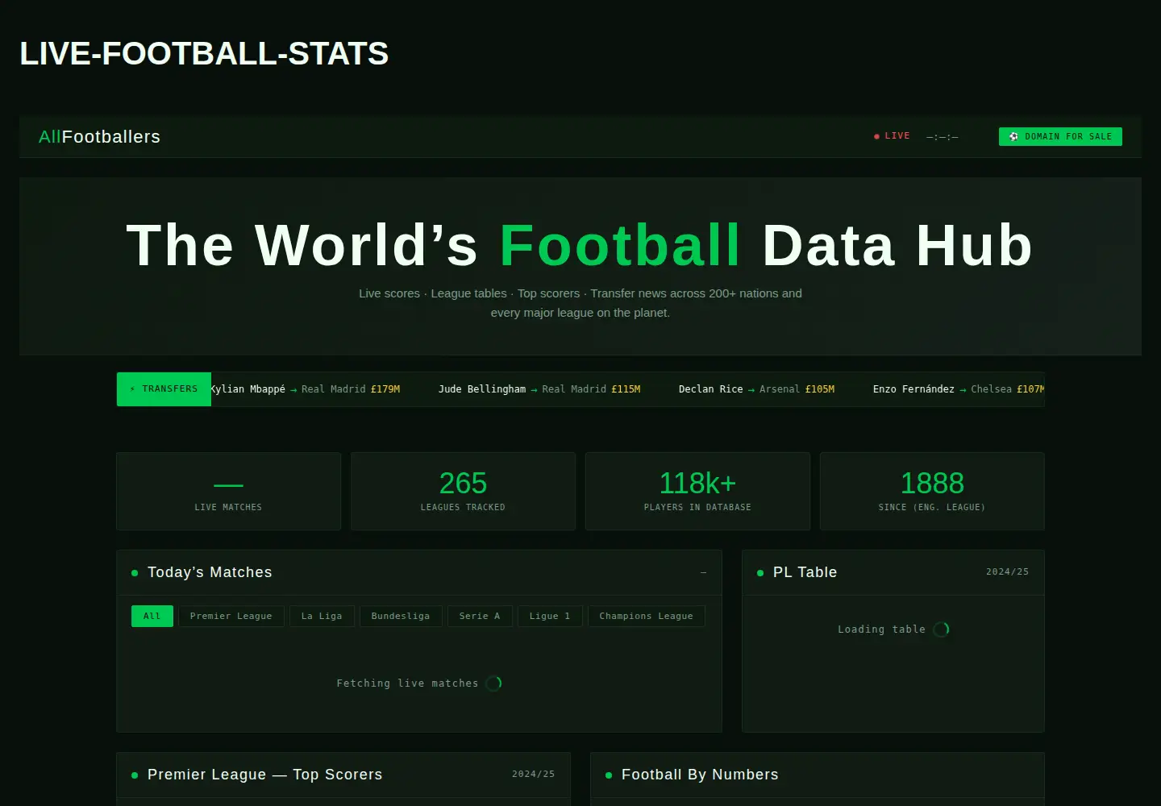The width and height of the screenshot is (1161, 806).
Task: Click the soccer ball icon in Domain For Sale
Action: 1013,137
